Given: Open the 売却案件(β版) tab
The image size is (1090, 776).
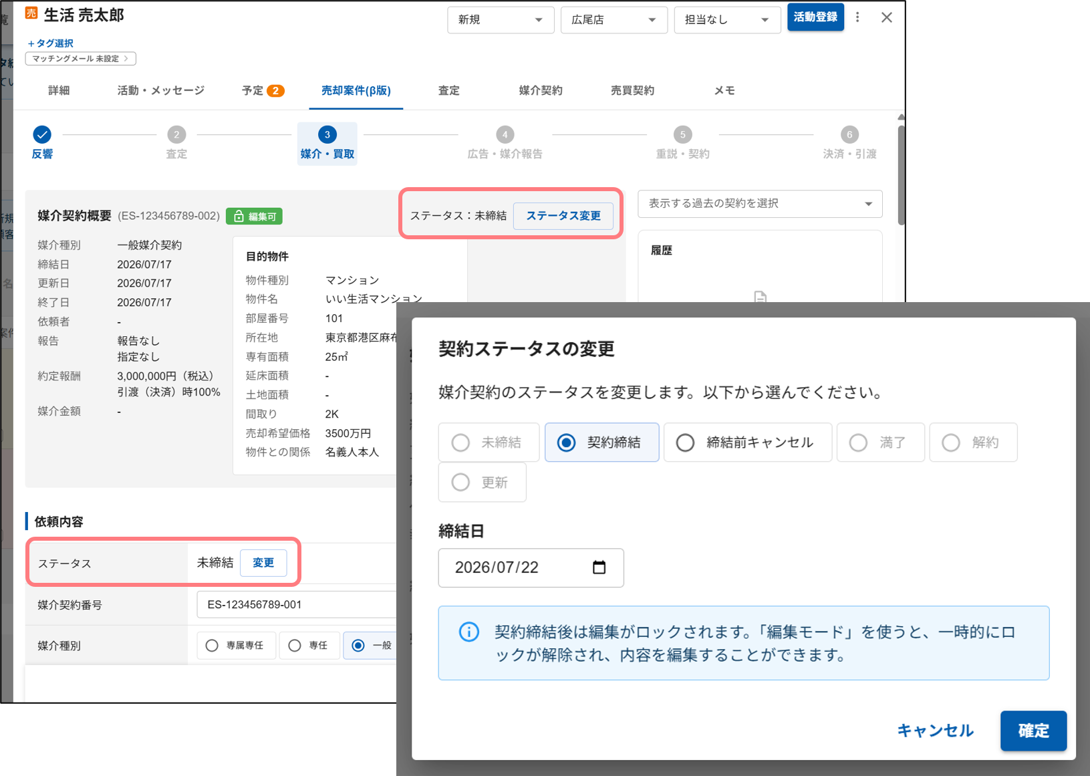Looking at the screenshot, I should 356,91.
